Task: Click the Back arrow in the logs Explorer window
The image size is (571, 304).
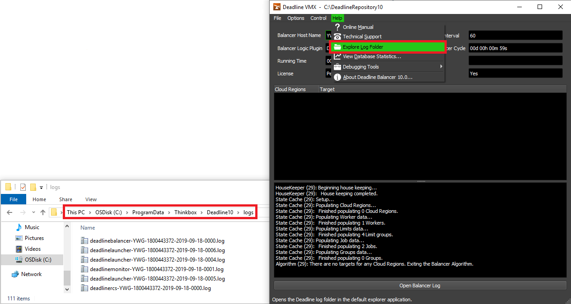Action: [9, 212]
